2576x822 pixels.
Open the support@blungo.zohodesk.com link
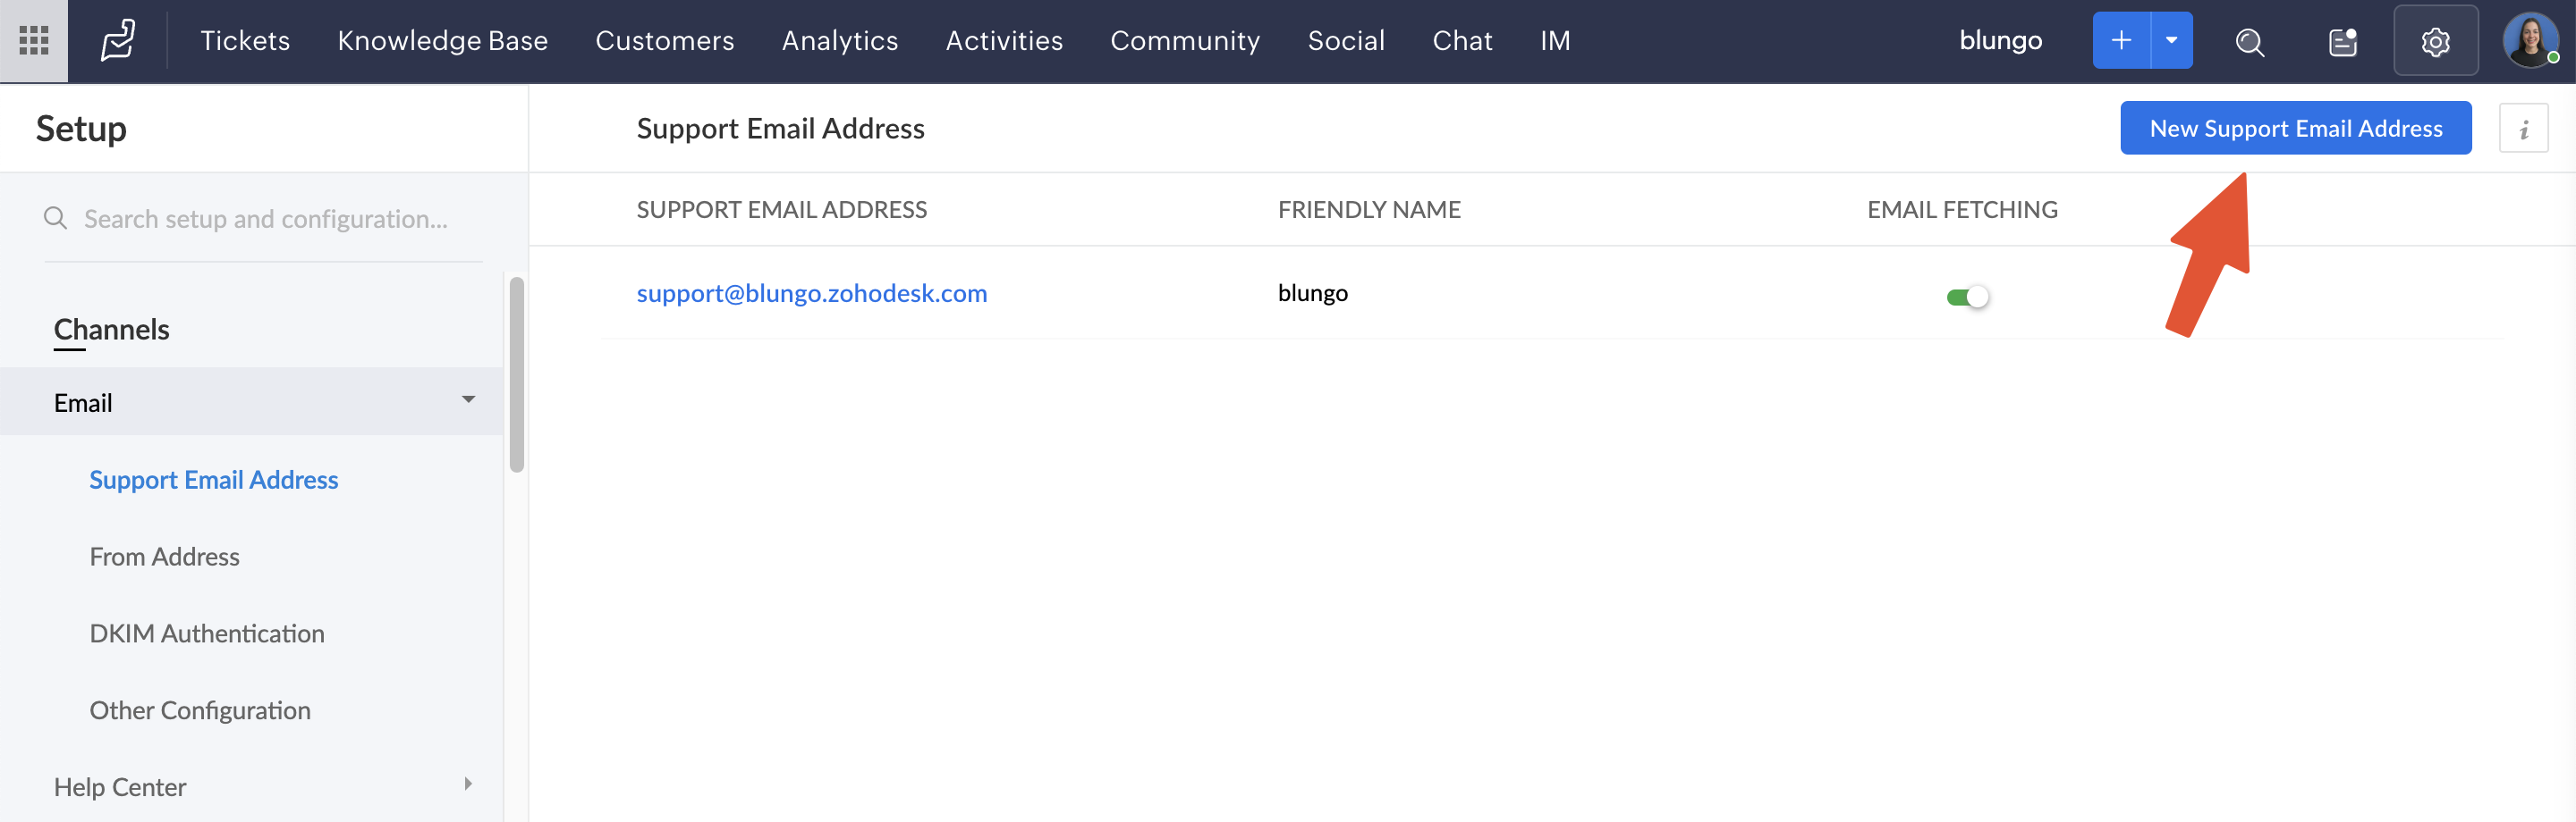[x=812, y=293]
